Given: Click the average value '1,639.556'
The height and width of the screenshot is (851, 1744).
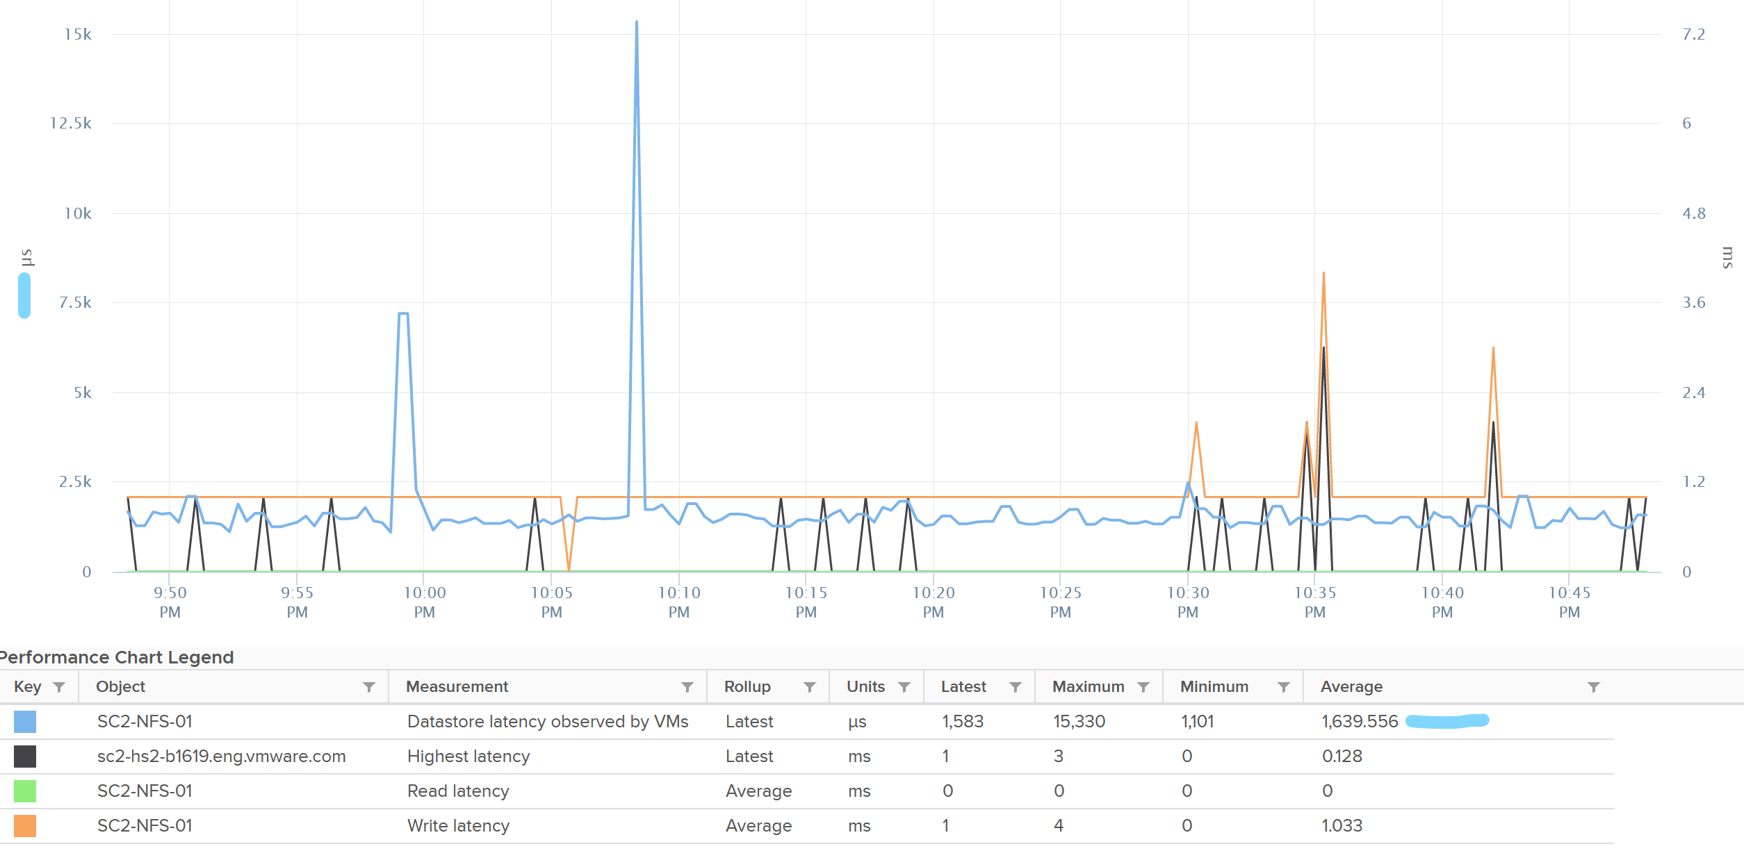Looking at the screenshot, I should coord(1360,722).
